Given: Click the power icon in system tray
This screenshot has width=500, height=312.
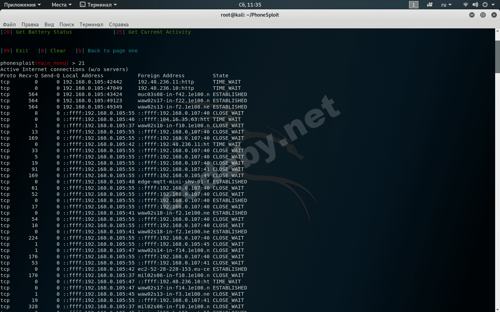Looking at the screenshot, I should click(485, 5).
